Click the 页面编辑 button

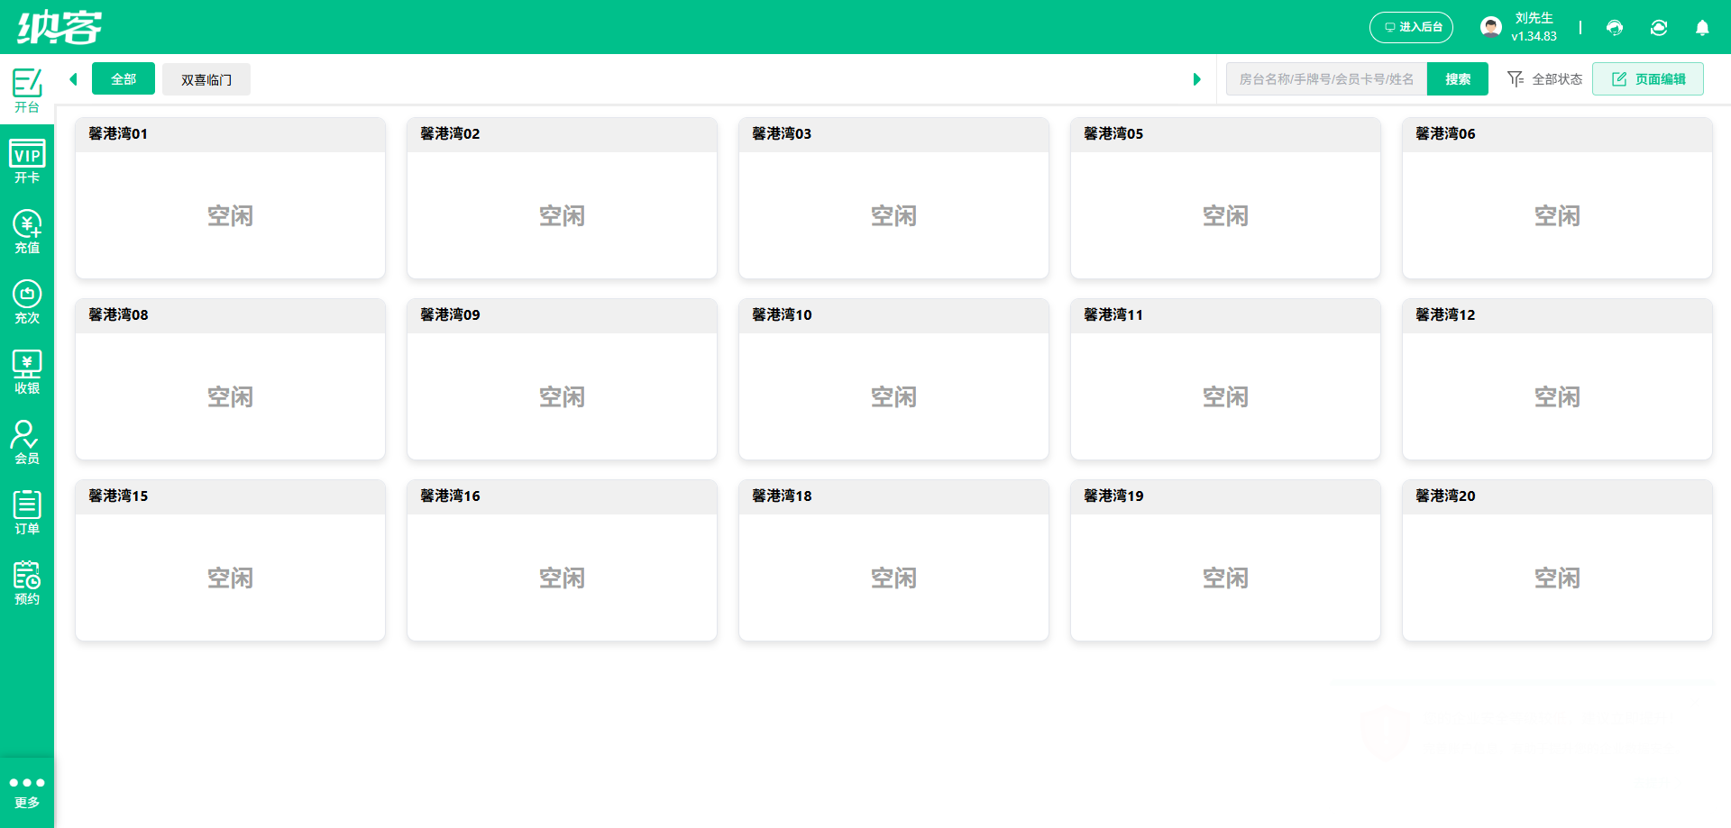tap(1648, 79)
